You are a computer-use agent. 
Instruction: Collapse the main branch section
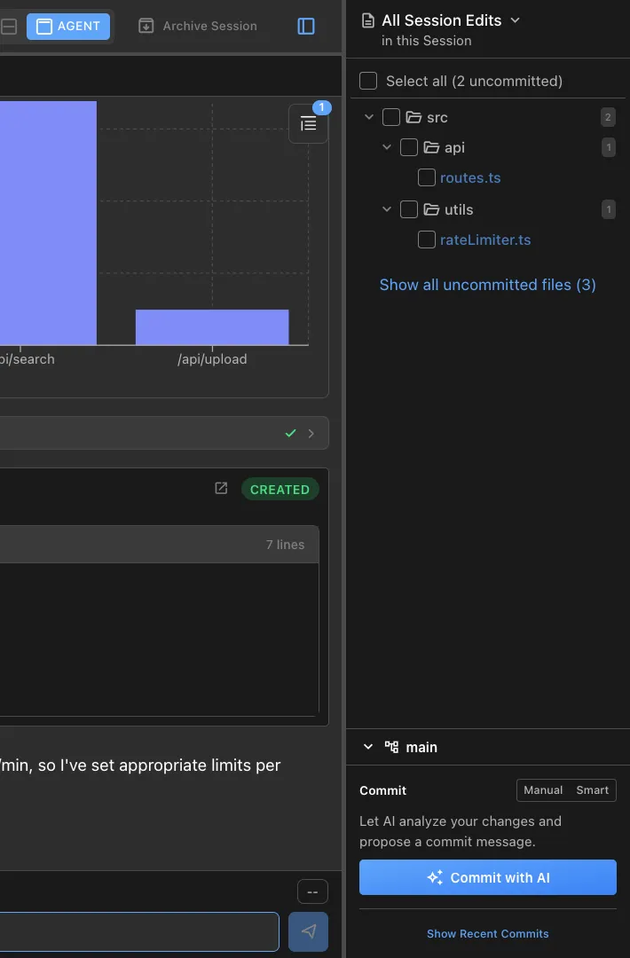click(x=368, y=747)
